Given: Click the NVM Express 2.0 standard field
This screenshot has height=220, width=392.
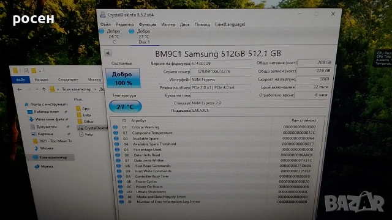Looking at the screenshot, I should (x=258, y=103).
